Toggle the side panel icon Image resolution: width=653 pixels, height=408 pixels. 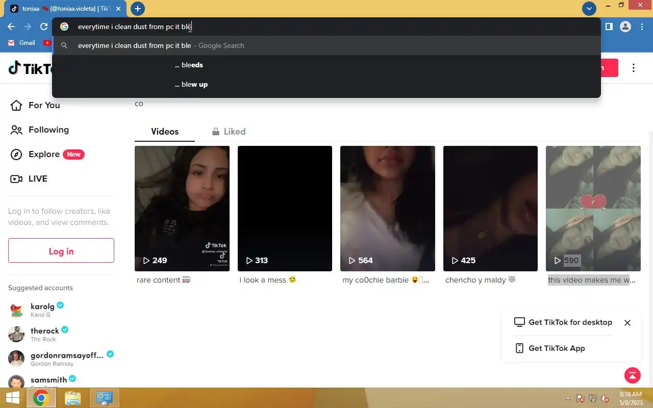click(x=609, y=27)
